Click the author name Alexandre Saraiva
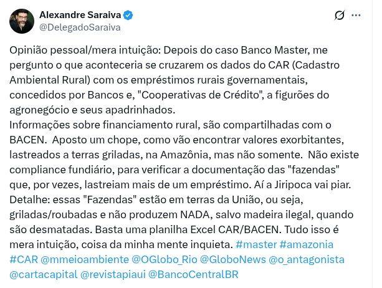382x288 pixels. coord(80,14)
